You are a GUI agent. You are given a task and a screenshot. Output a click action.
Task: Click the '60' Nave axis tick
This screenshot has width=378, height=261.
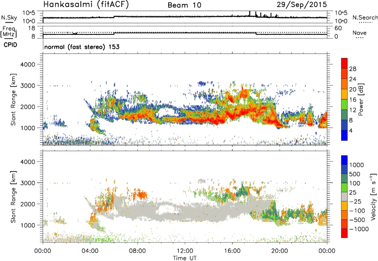338,28
